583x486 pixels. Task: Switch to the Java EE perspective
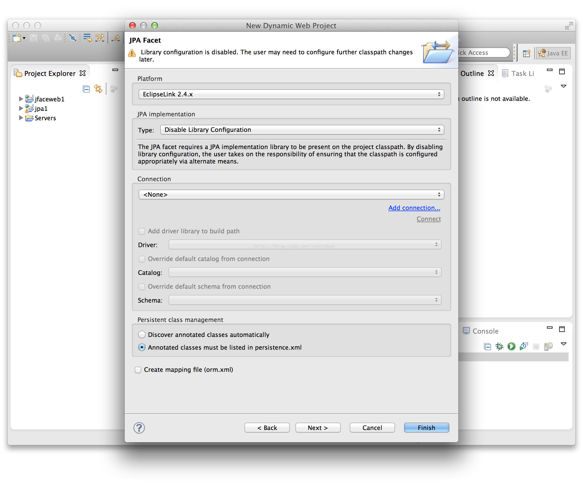point(553,53)
